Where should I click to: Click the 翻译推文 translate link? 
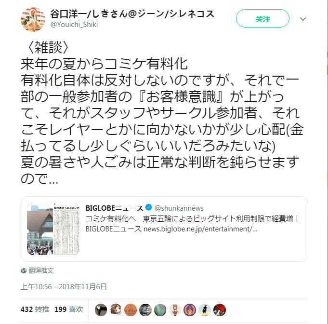(41, 270)
